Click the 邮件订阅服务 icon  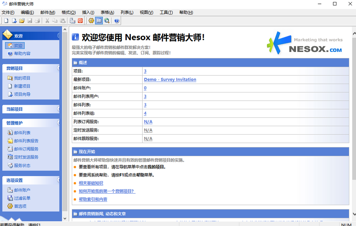click(10, 149)
